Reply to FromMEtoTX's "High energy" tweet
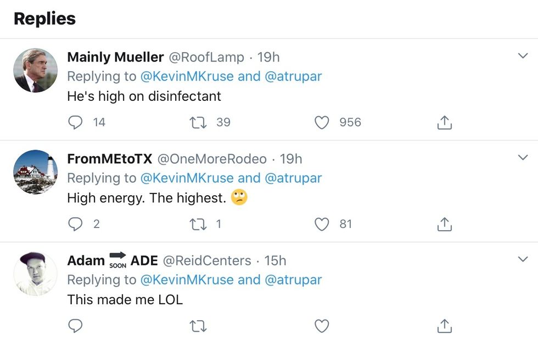 coord(75,224)
